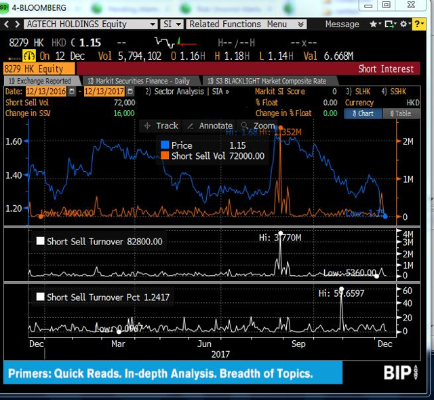This screenshot has width=434, height=400.
Task: Click the Short Interest title label
Action: tap(386, 69)
